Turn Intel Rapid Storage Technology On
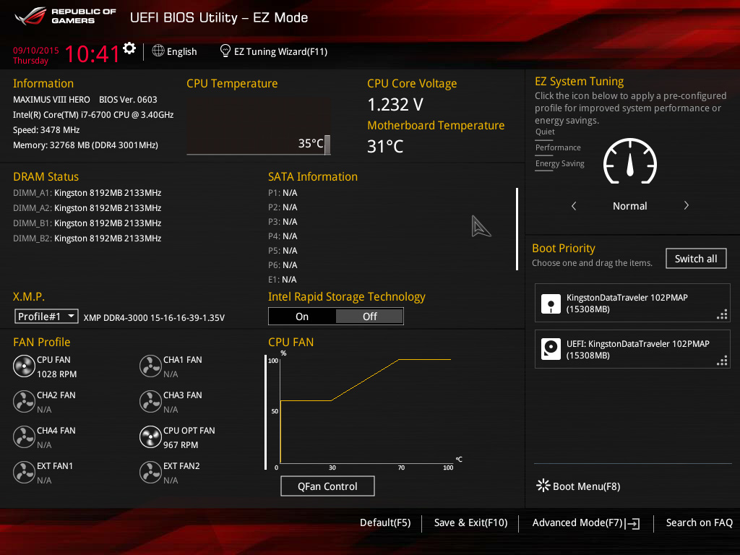 click(x=302, y=317)
